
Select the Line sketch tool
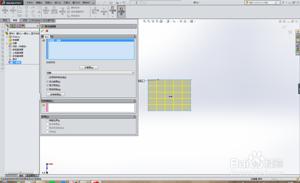point(20,7)
